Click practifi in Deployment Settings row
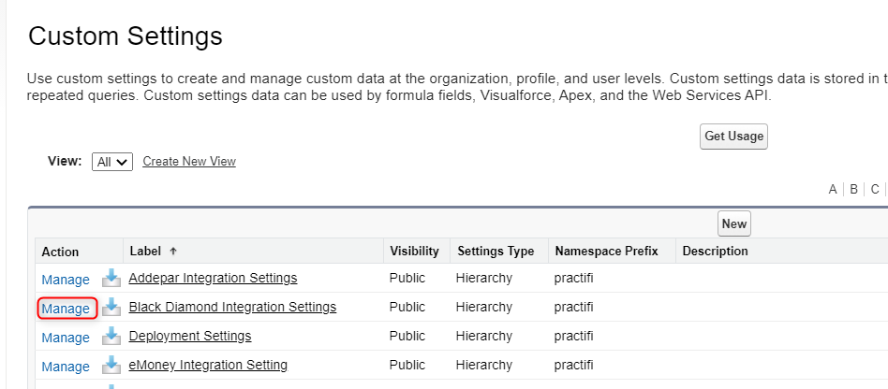The image size is (888, 389). (573, 336)
